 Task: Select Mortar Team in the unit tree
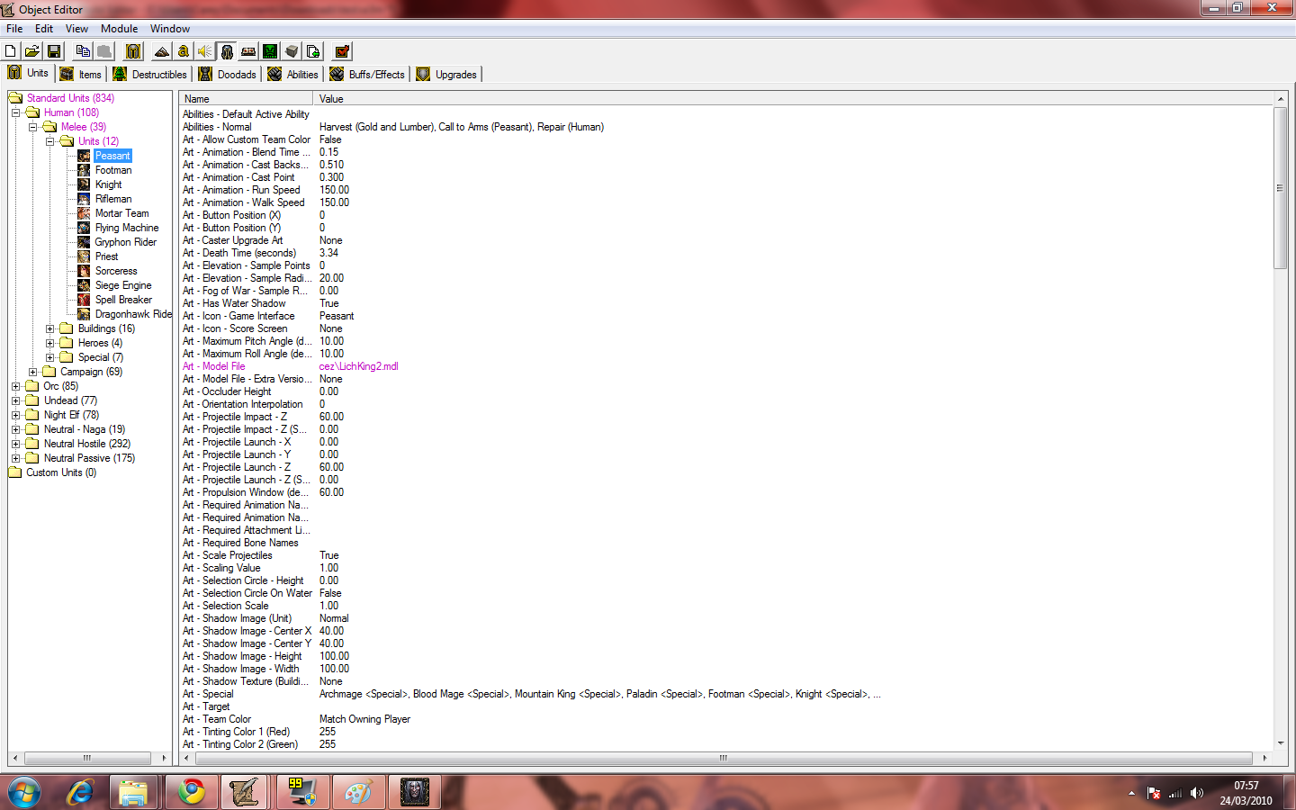[122, 213]
